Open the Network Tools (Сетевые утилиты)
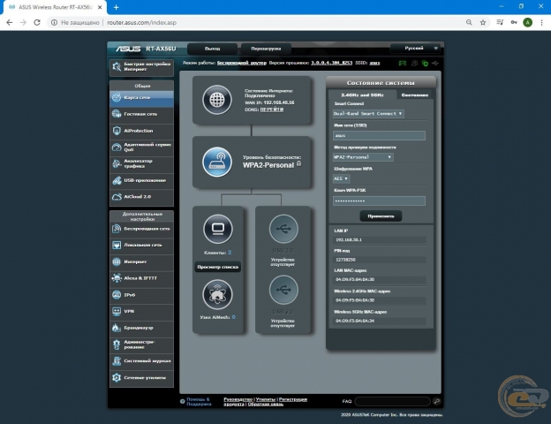551x424 pixels. [x=141, y=378]
